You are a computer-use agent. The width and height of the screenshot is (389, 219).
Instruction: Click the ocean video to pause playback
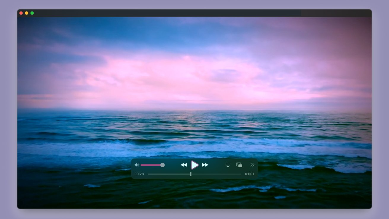194,89
